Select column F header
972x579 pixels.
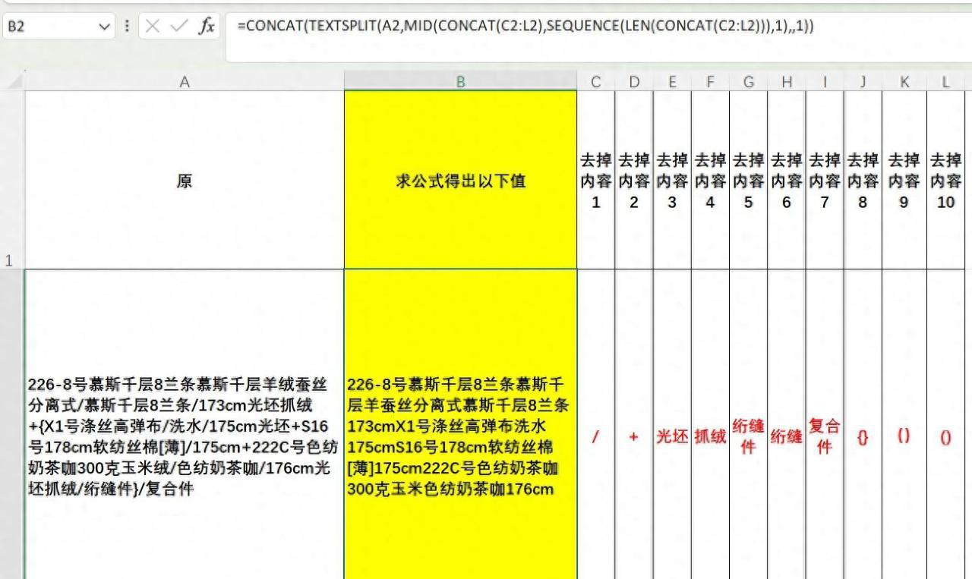click(710, 81)
